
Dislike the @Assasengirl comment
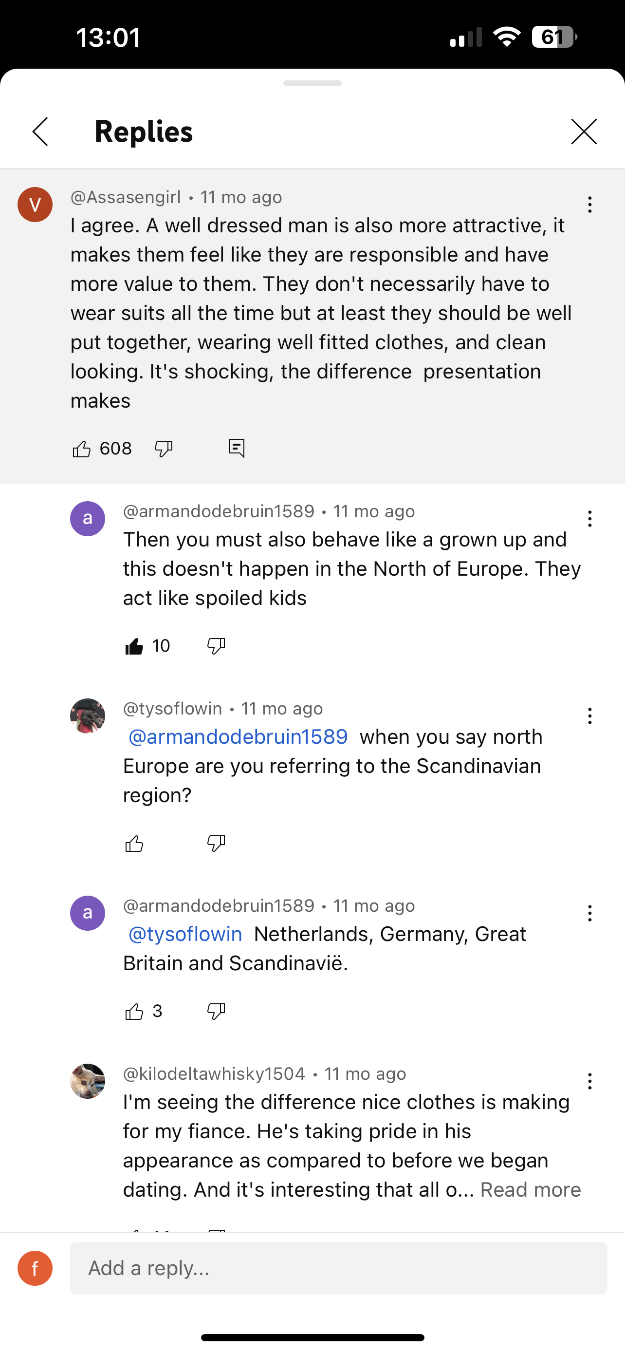click(x=164, y=449)
